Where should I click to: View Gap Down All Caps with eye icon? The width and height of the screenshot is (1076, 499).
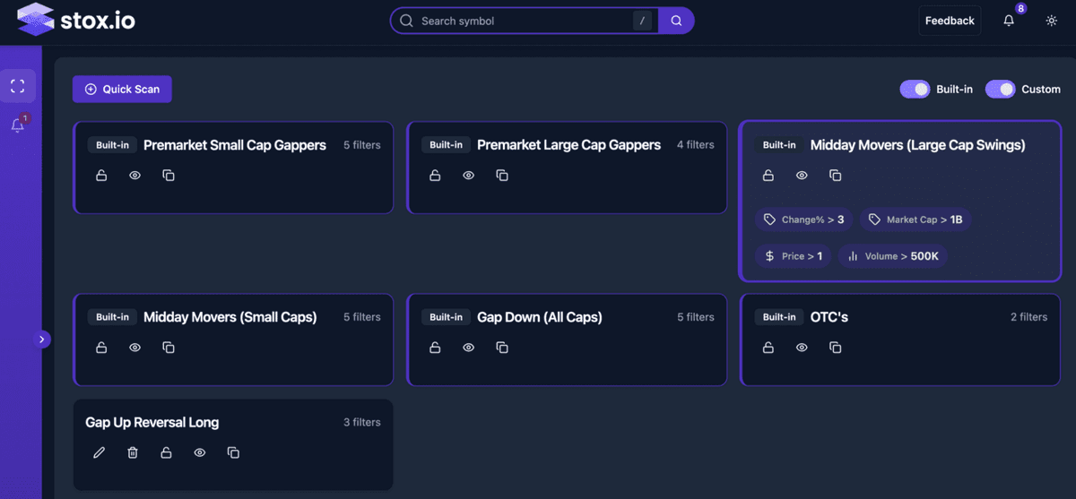[x=468, y=348]
